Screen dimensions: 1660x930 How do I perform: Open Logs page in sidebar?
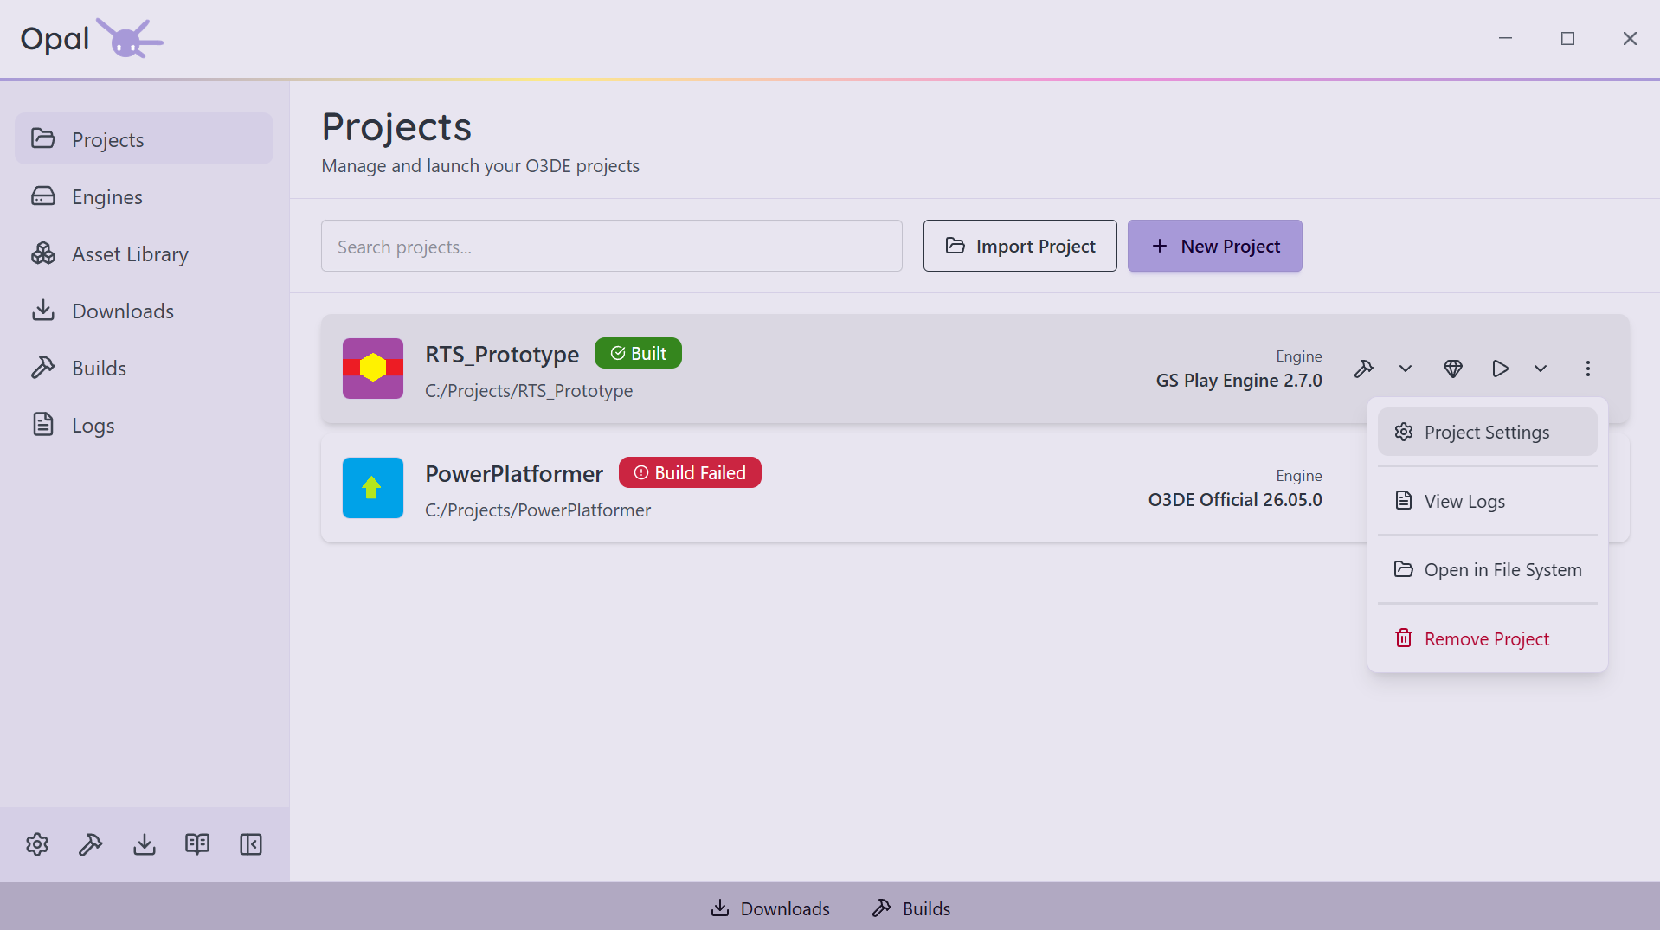tap(144, 425)
